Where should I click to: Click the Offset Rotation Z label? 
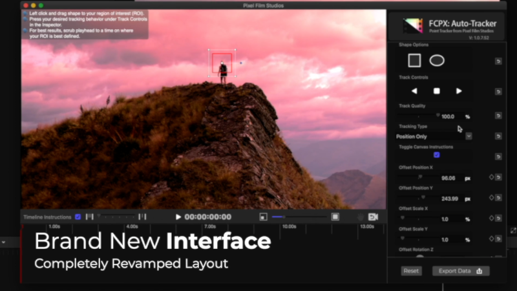(416, 250)
